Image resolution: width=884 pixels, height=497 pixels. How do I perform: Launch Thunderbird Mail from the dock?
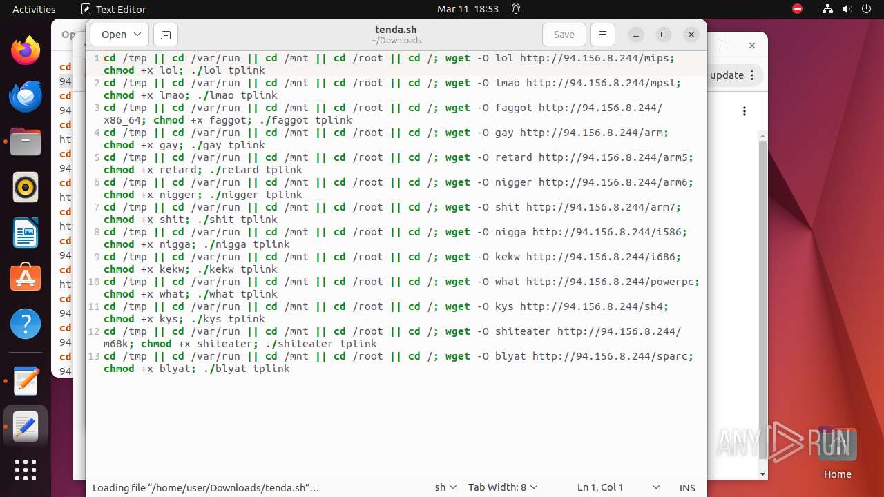pyautogui.click(x=26, y=96)
